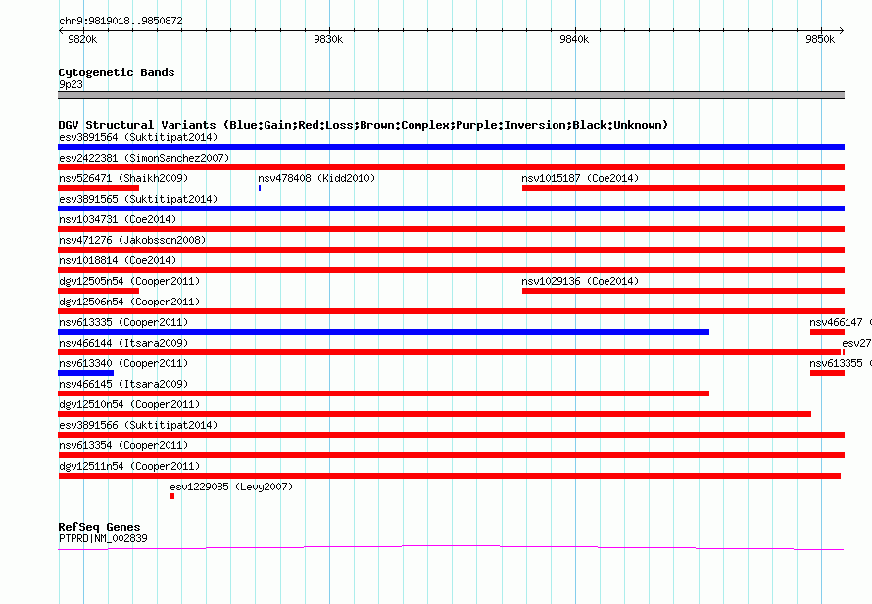
Task: Click the blue bar under nsv613335
Action: point(384,332)
